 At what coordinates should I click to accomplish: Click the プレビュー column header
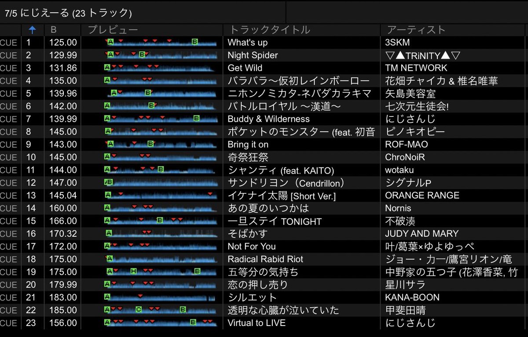pos(113,30)
